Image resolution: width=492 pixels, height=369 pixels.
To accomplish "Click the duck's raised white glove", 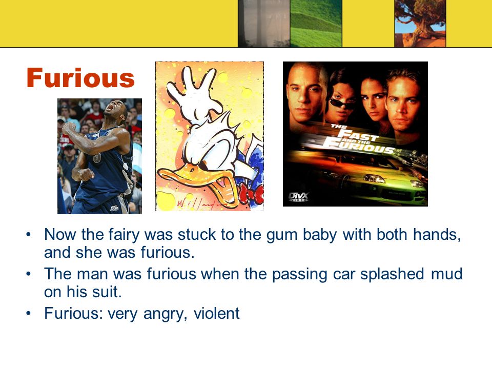I will (193, 94).
